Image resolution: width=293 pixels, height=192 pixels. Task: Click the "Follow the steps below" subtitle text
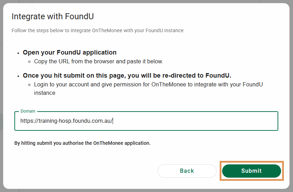(97, 30)
